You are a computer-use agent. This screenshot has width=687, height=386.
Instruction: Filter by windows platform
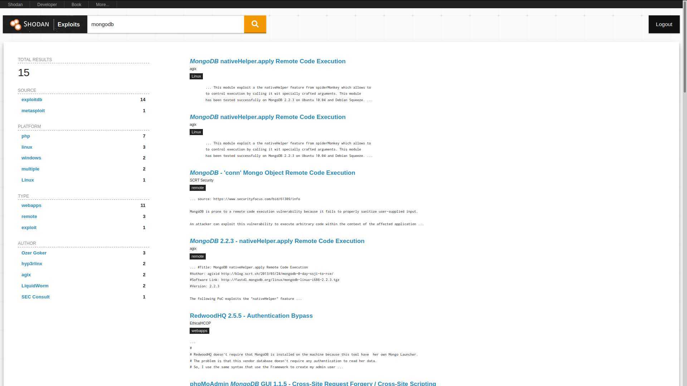pos(31,158)
